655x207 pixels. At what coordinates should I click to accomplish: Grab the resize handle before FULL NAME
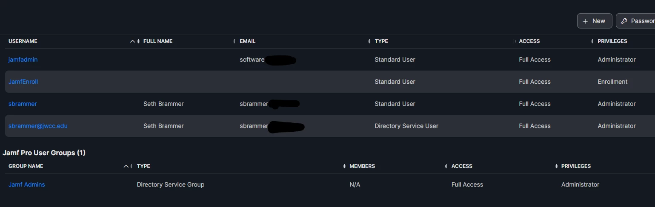(x=139, y=41)
